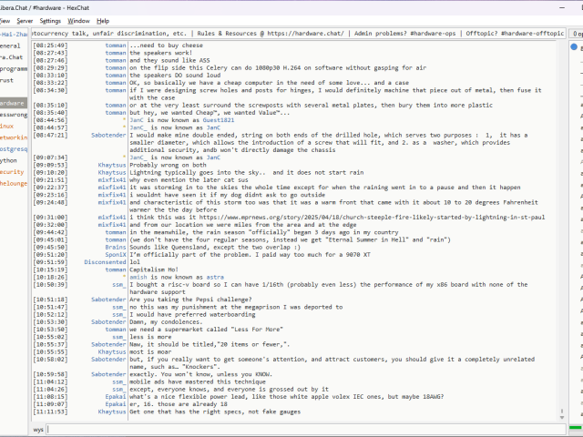Click the chat area vertical scrollbar
This screenshot has height=437, width=583.
click(x=563, y=228)
